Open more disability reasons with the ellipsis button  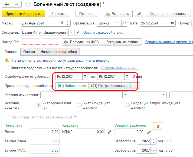pyautogui.click(x=135, y=86)
